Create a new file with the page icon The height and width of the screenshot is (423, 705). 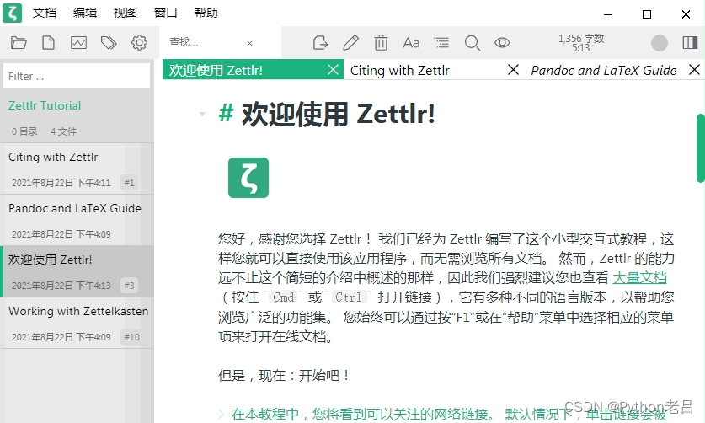click(48, 43)
